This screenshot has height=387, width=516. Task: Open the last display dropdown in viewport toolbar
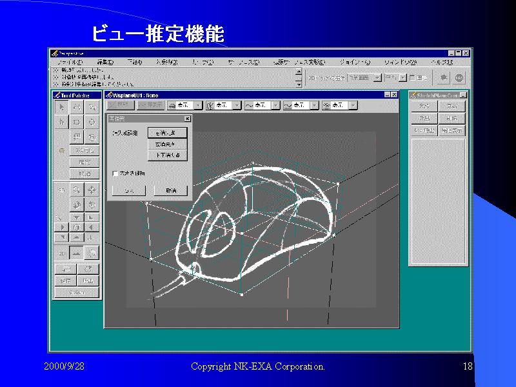click(x=353, y=105)
